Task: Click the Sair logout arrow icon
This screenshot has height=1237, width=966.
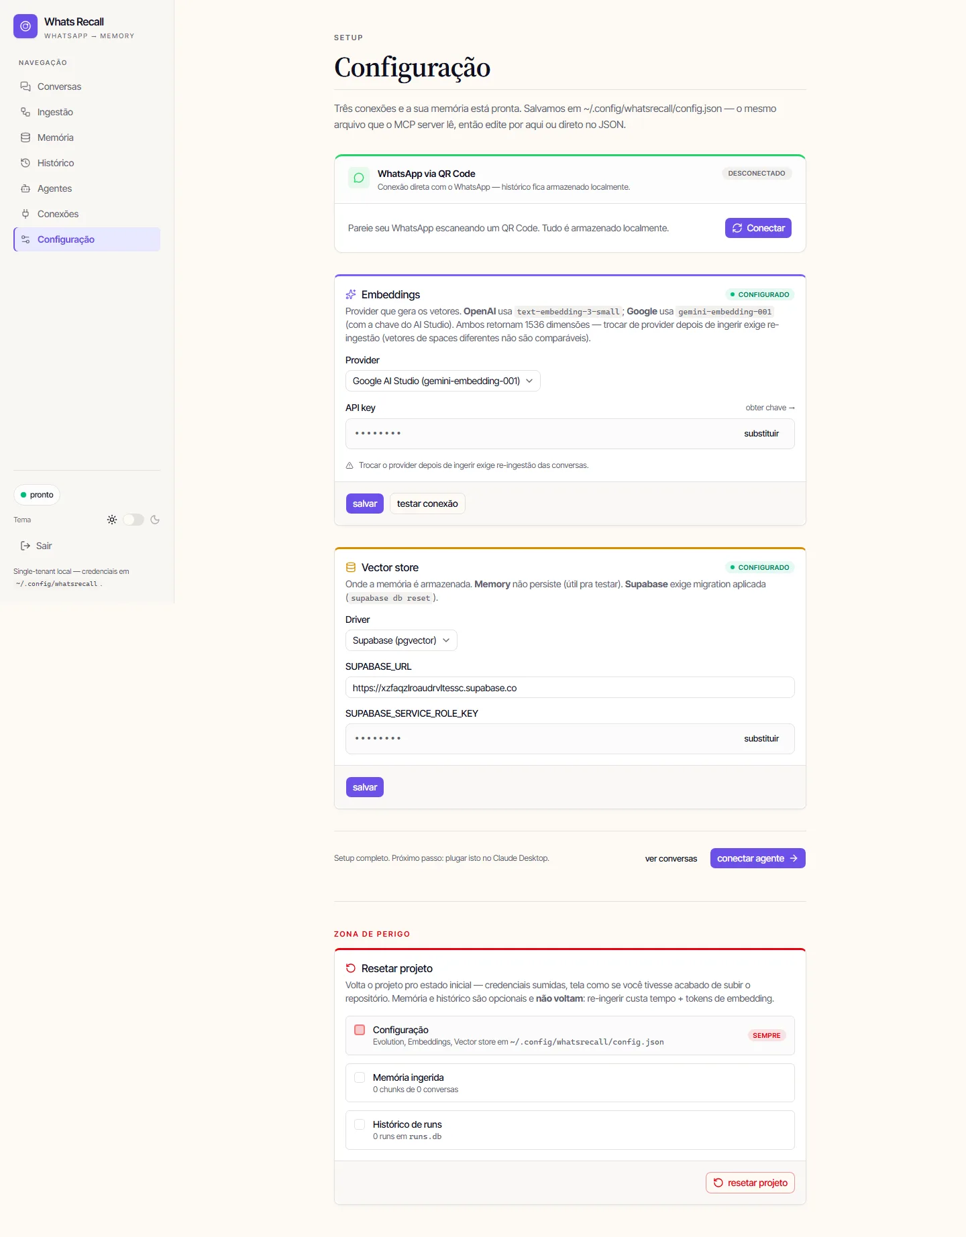Action: click(25, 546)
